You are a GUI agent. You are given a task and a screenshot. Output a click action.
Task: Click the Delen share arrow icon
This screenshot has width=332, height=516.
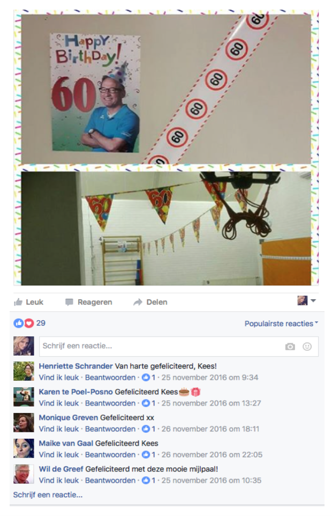[138, 302]
